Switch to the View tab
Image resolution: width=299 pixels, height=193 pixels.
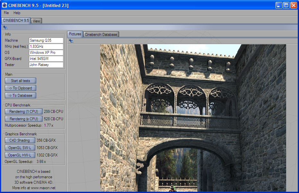tap(36, 21)
